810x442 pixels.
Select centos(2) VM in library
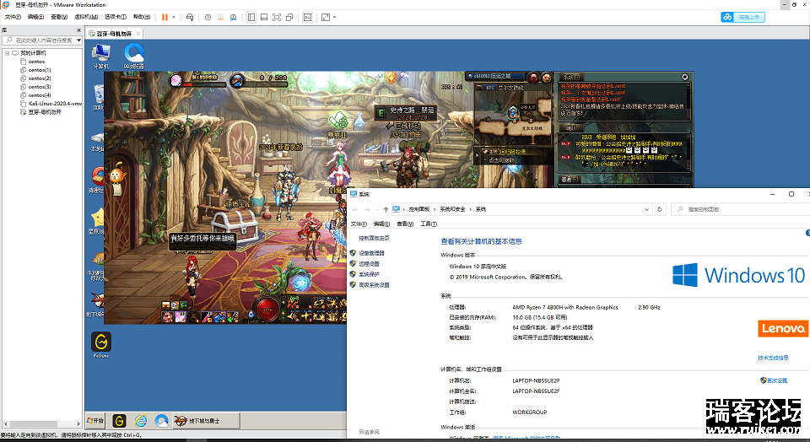(x=40, y=78)
